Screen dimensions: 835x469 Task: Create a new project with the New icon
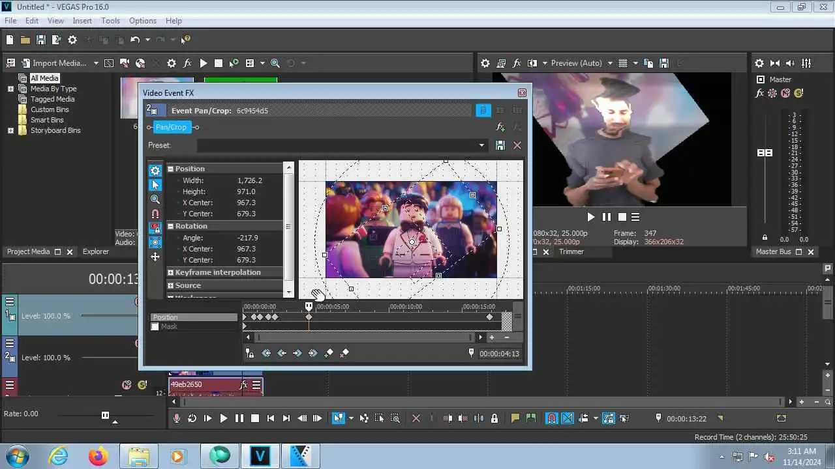pyautogui.click(x=9, y=40)
